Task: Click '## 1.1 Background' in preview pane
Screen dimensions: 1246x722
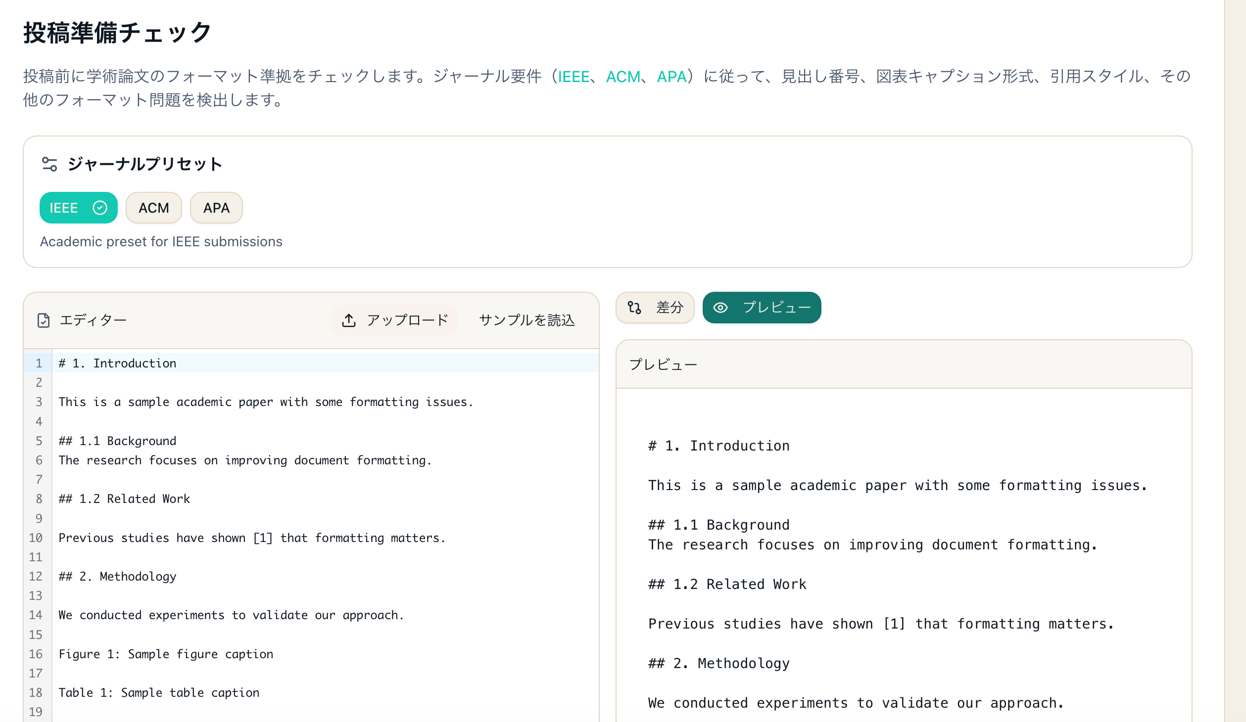Action: (x=719, y=525)
